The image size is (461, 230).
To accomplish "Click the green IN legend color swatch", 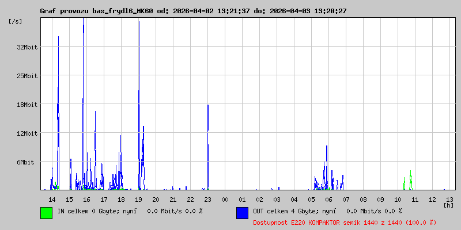I will pyautogui.click(x=47, y=213).
